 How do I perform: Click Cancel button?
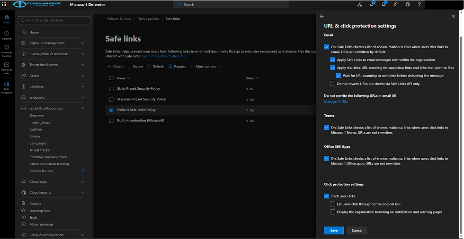(x=357, y=230)
